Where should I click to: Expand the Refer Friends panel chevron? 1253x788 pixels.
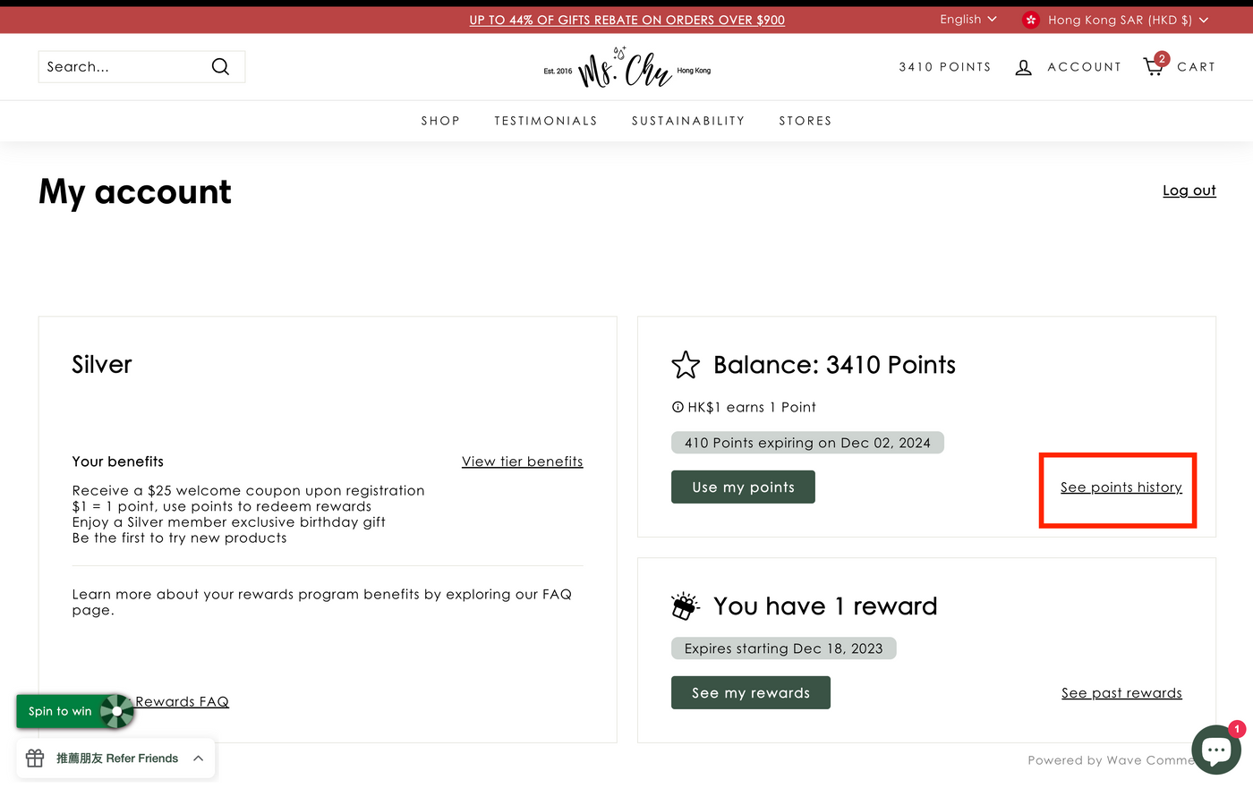[198, 758]
